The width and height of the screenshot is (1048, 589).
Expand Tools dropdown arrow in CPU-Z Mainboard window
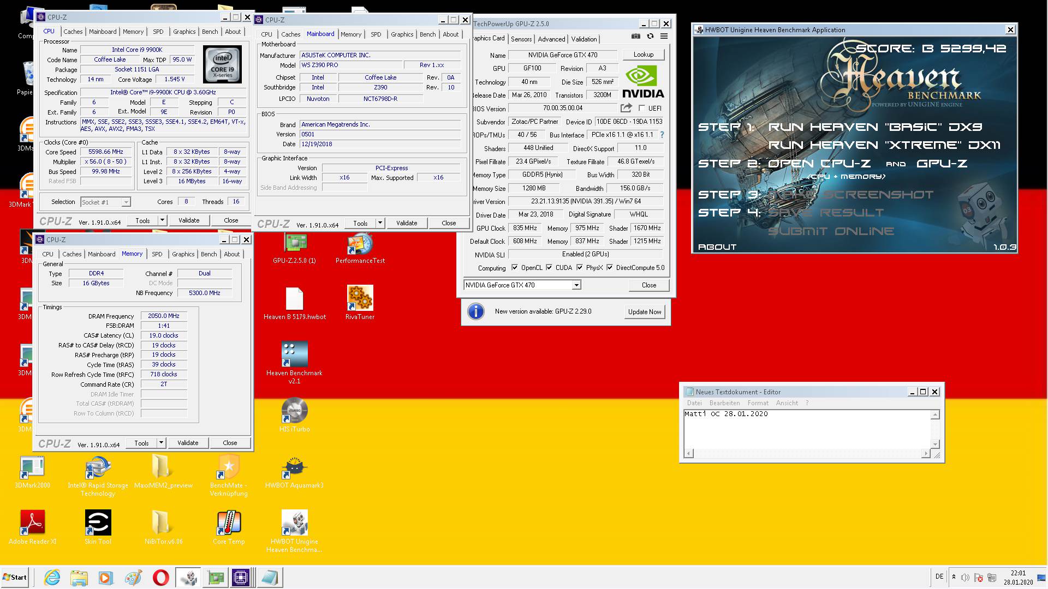[380, 223]
